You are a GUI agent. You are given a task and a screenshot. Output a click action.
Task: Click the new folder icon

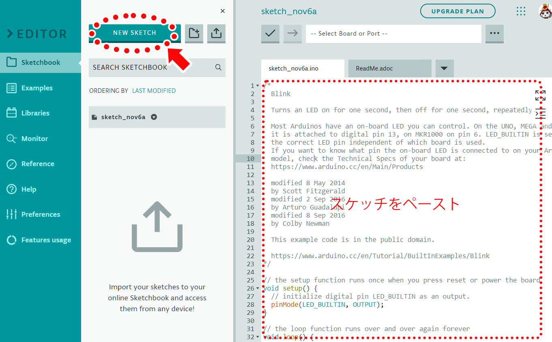click(194, 33)
